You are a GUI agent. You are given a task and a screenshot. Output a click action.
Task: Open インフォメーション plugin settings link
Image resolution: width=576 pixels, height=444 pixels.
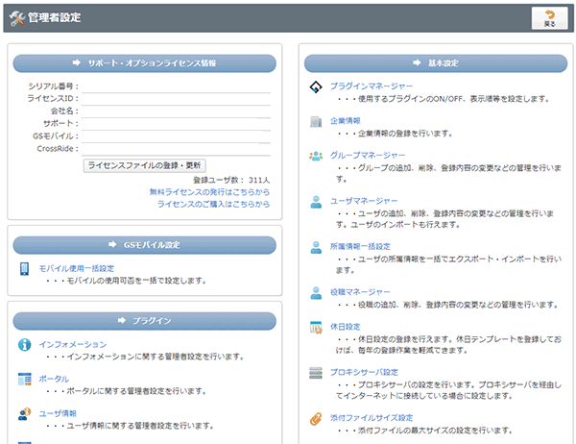click(x=73, y=344)
